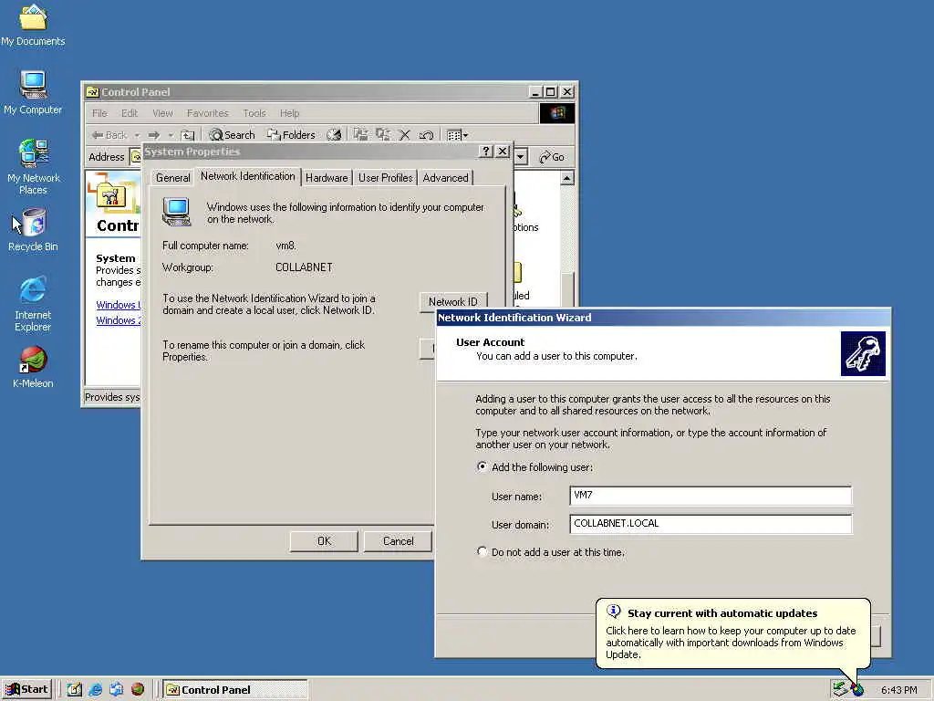Click the Back toolbar button in Control Panel

coord(110,135)
